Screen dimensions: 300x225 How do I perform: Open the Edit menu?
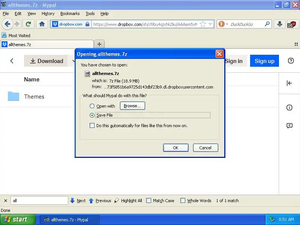pyautogui.click(x=18, y=13)
